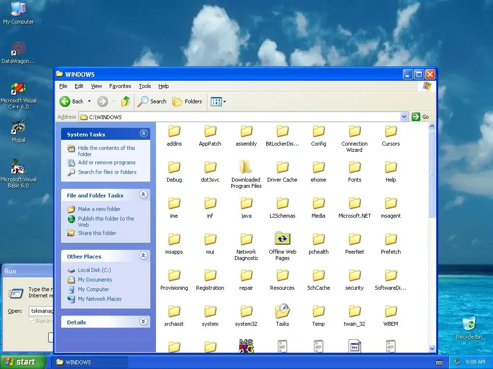This screenshot has height=369, width=493.
Task: Open the Search pane
Action: tap(152, 101)
